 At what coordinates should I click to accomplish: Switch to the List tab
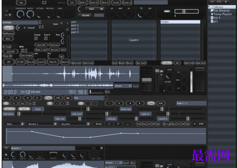point(72,2)
